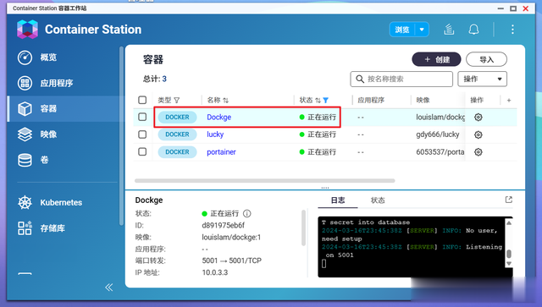Toggle the select-all containers checkbox

[142, 100]
